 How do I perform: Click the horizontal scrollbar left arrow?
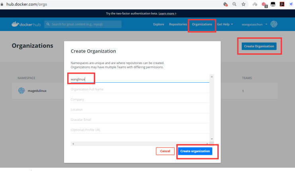(x=73, y=144)
